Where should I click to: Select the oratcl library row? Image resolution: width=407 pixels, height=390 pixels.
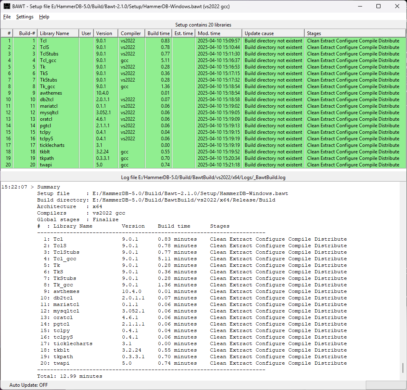tap(203, 119)
